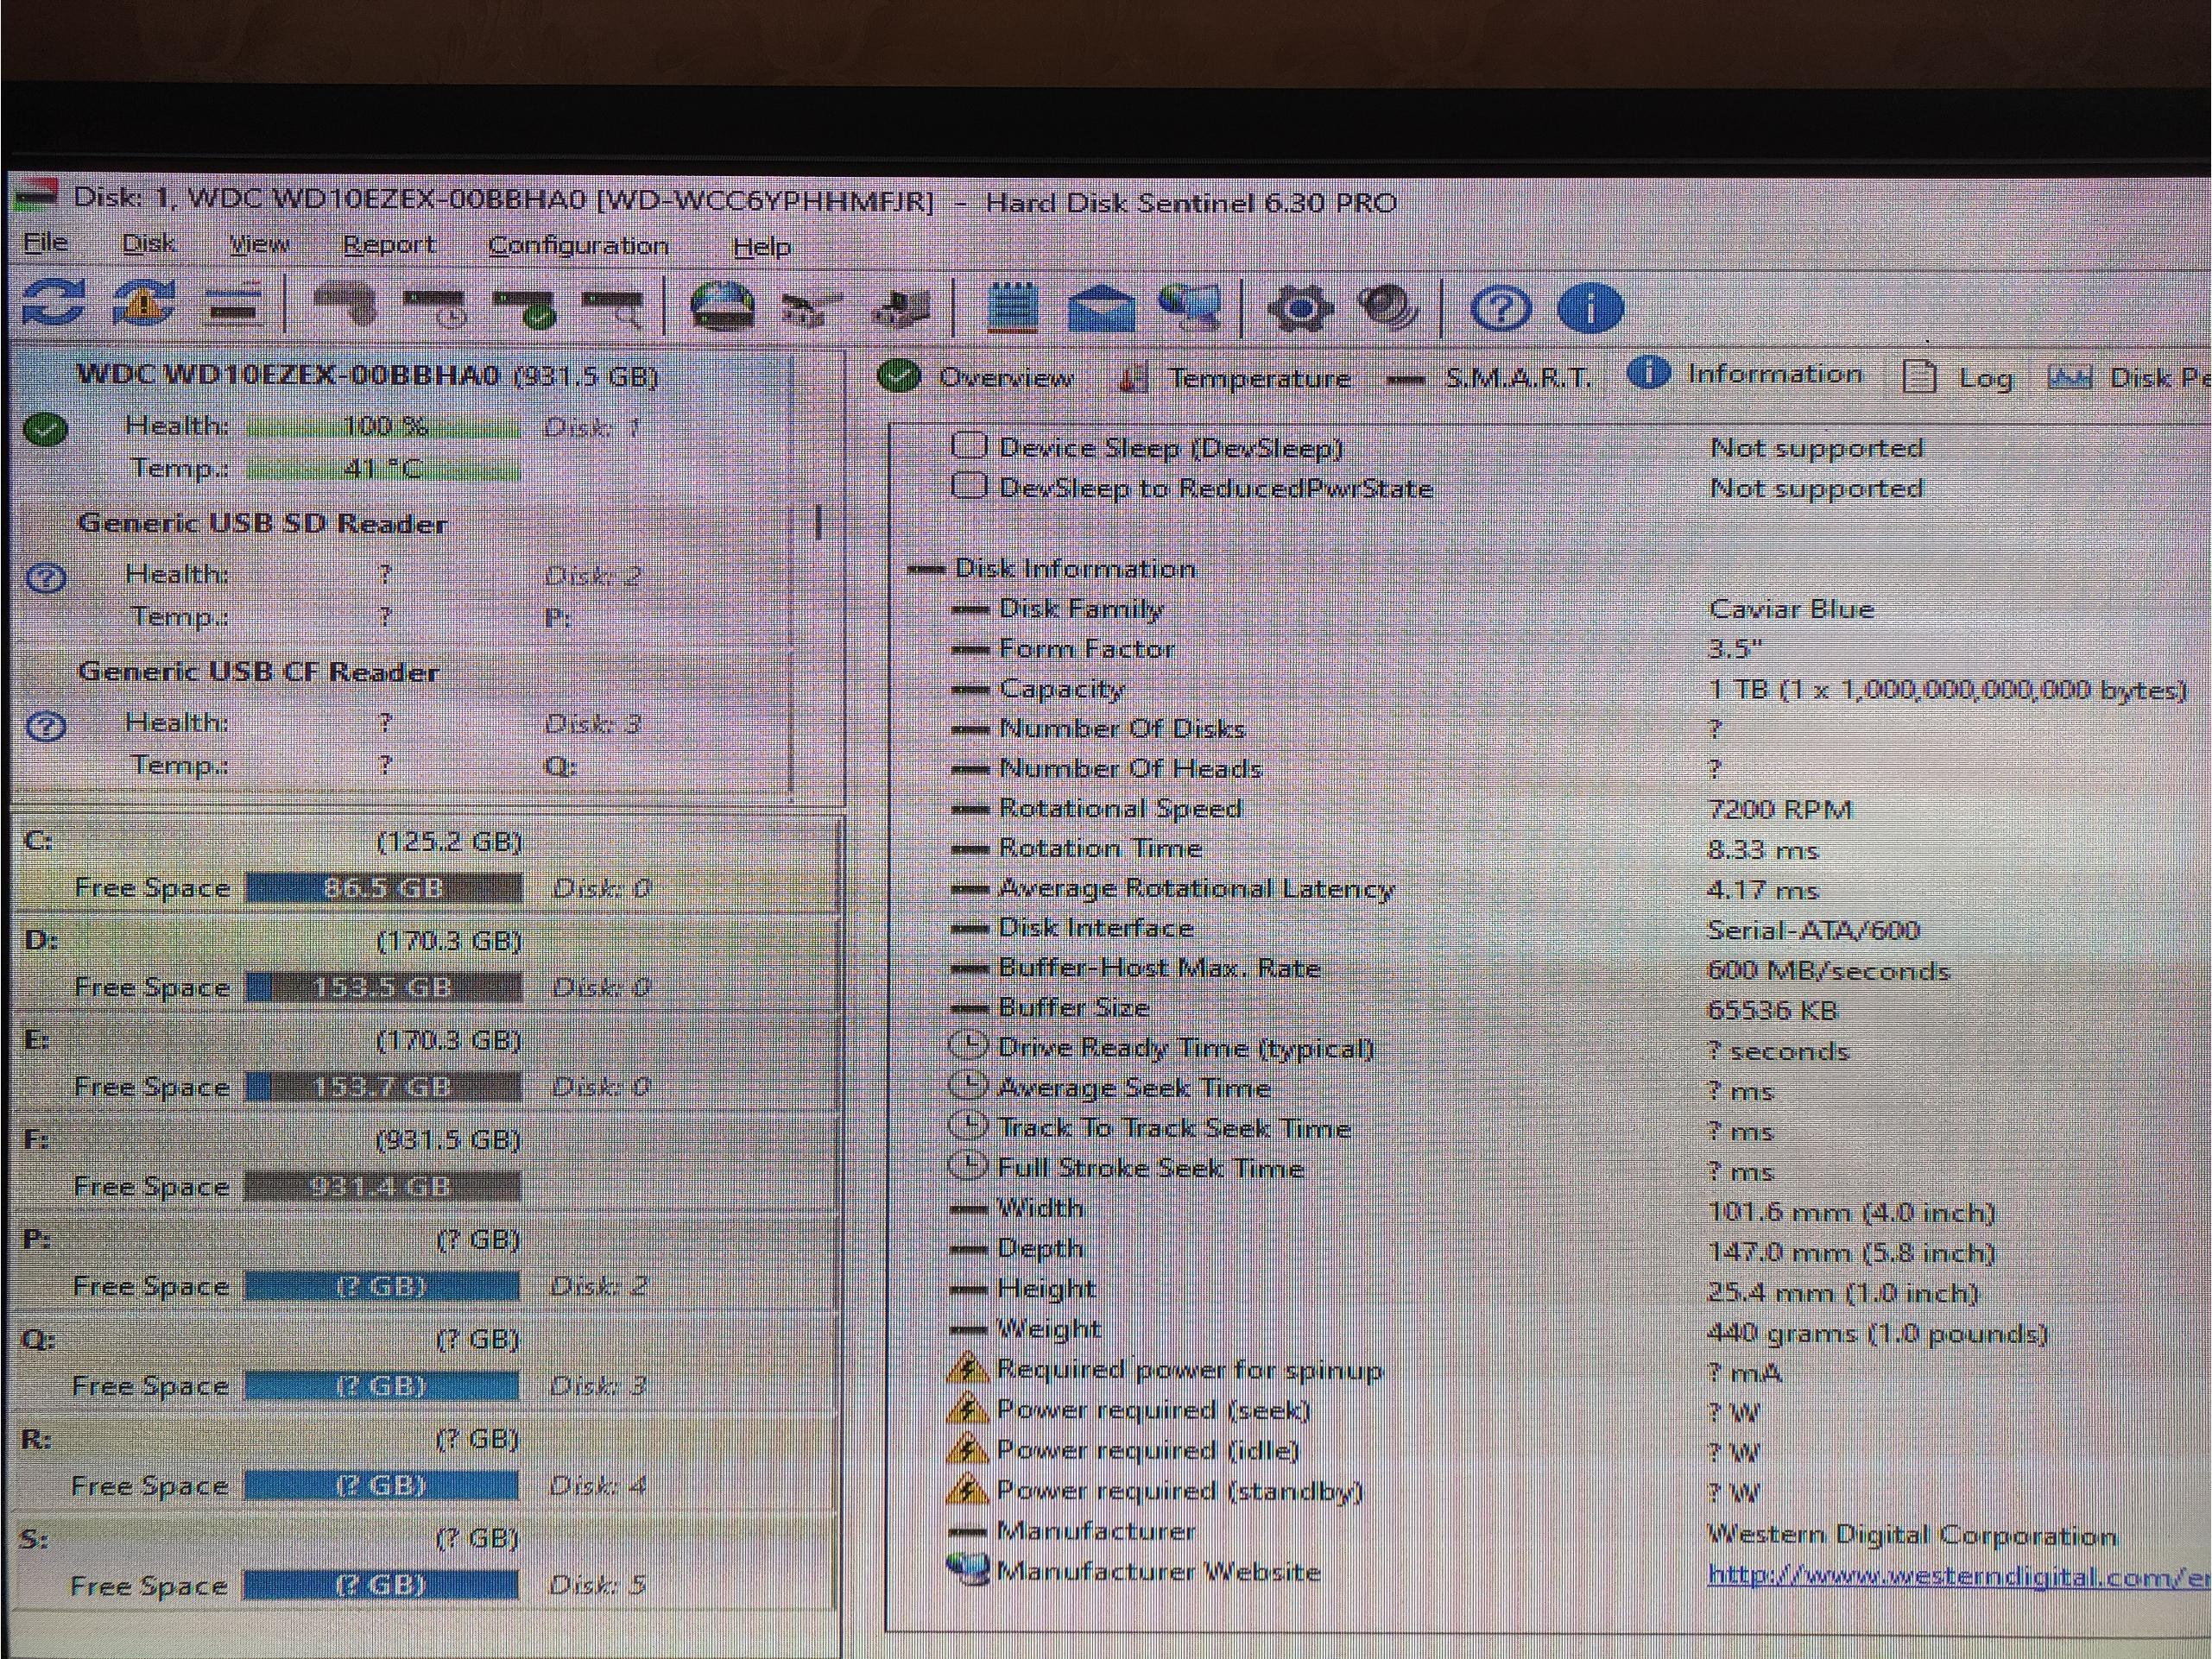Click the refresh with warning icon
The height and width of the screenshot is (1659, 2212).
coord(143,303)
